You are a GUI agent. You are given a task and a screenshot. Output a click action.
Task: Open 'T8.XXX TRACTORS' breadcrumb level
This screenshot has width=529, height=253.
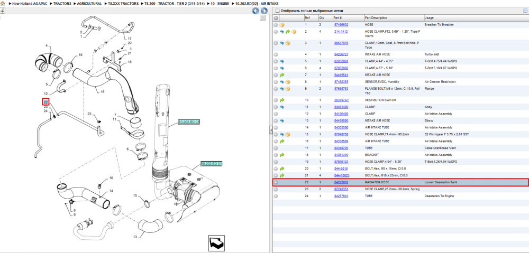pos(123,3)
